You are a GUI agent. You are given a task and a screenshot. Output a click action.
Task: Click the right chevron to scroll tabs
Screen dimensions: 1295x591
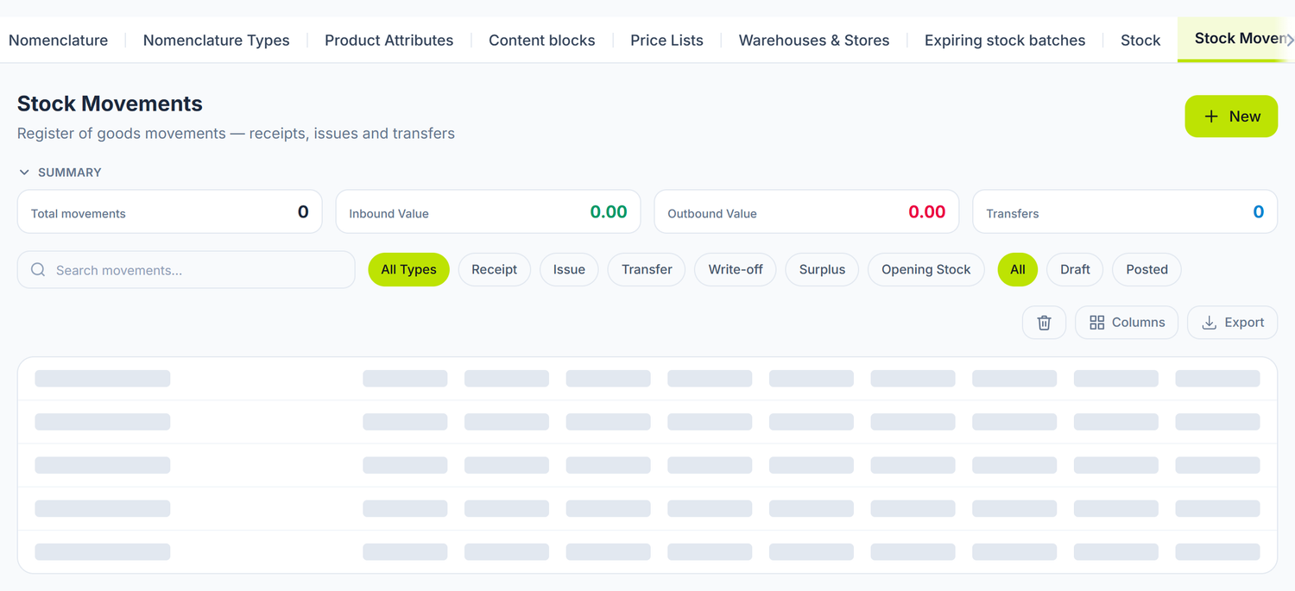click(x=1289, y=40)
